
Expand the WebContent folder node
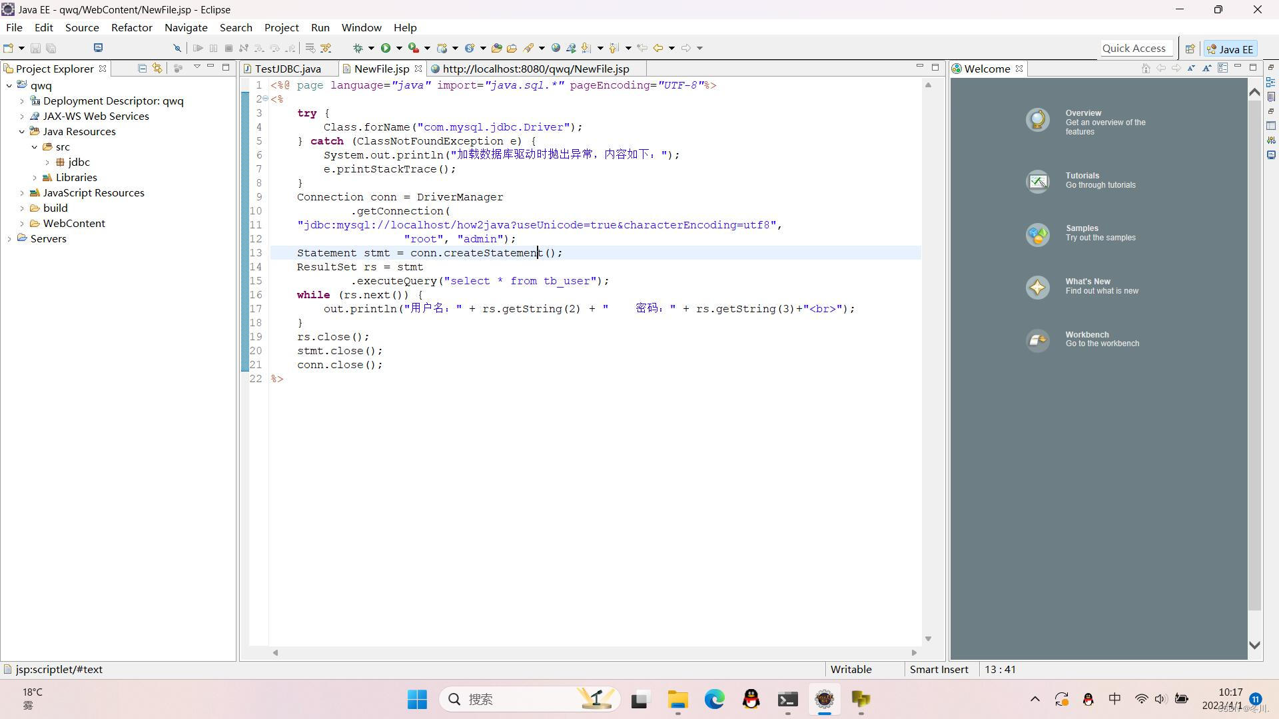[x=22, y=224]
